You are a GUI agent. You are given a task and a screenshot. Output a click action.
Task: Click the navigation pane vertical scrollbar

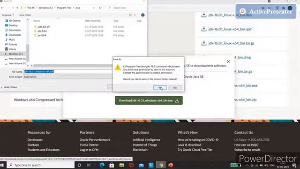(28, 53)
